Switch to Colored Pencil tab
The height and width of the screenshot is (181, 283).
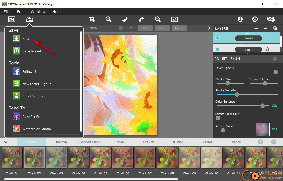(x=90, y=142)
